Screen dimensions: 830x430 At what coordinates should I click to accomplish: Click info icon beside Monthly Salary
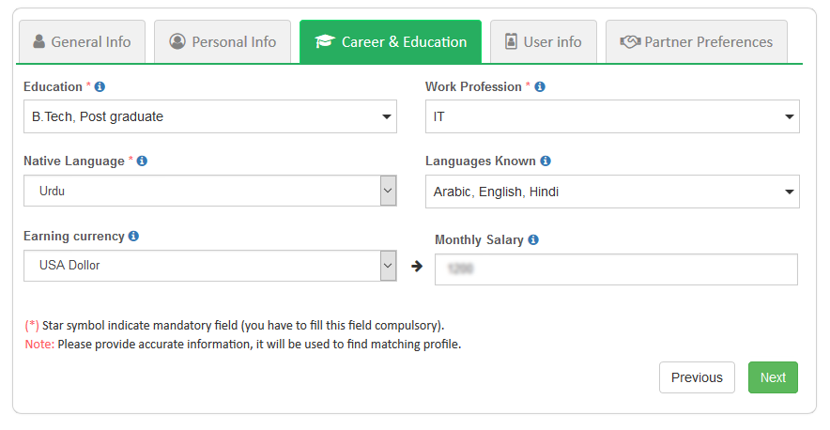533,240
